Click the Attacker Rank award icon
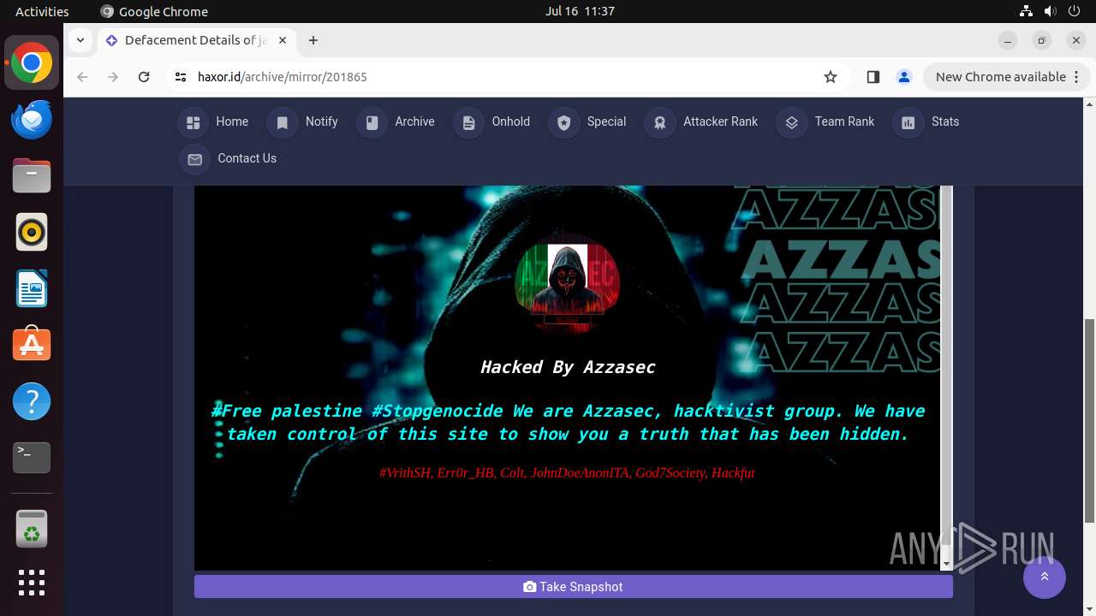 tap(660, 122)
